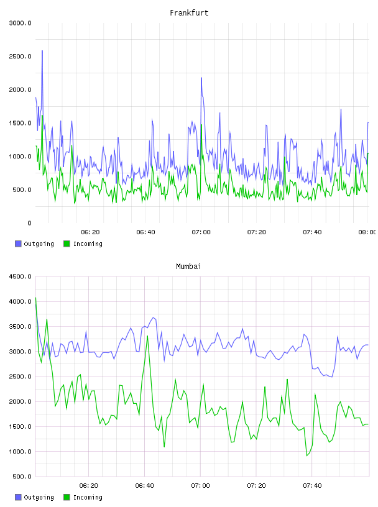
Task: Click the 07:20 time label in Frankfurt chart
Action: (257, 232)
